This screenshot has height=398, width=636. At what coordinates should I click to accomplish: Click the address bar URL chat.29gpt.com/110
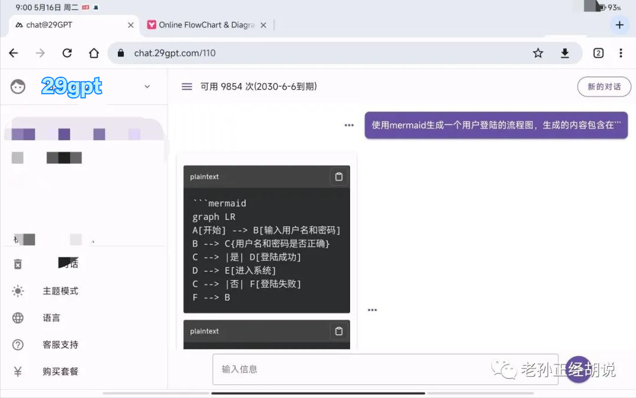pos(175,53)
